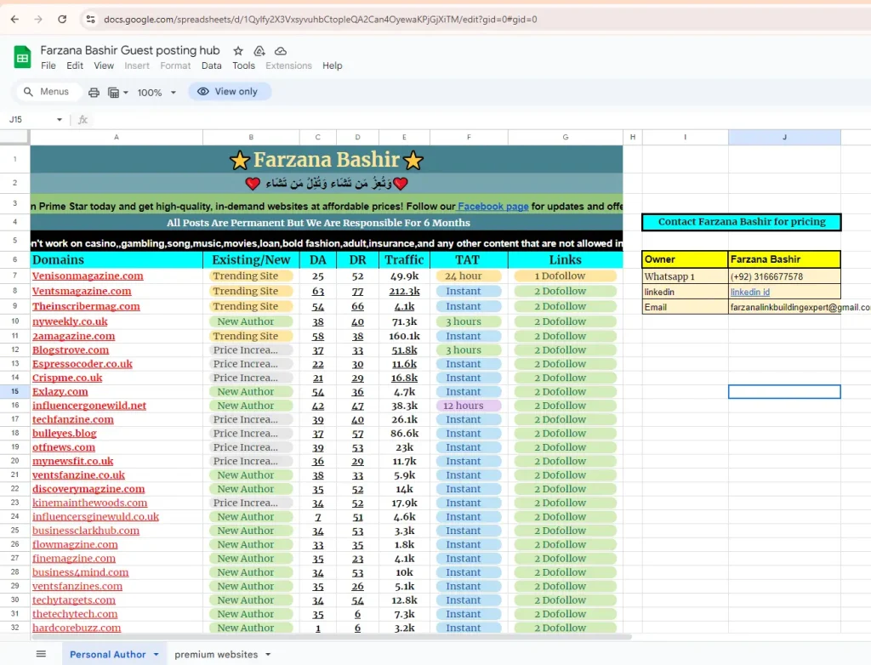Click the Menus search magnifier

click(x=28, y=92)
